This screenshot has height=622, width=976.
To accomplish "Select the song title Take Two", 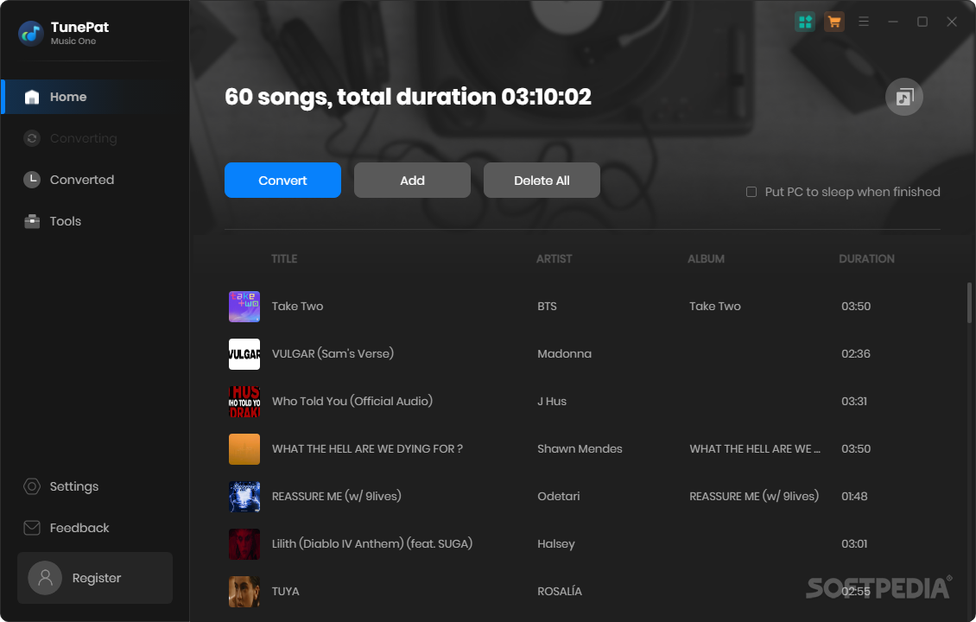I will (x=297, y=307).
